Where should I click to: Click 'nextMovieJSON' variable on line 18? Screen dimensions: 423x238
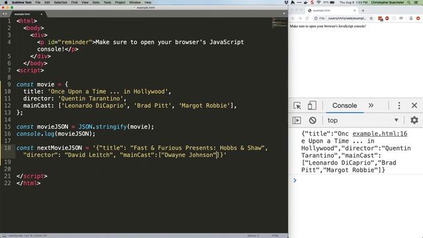(59, 148)
